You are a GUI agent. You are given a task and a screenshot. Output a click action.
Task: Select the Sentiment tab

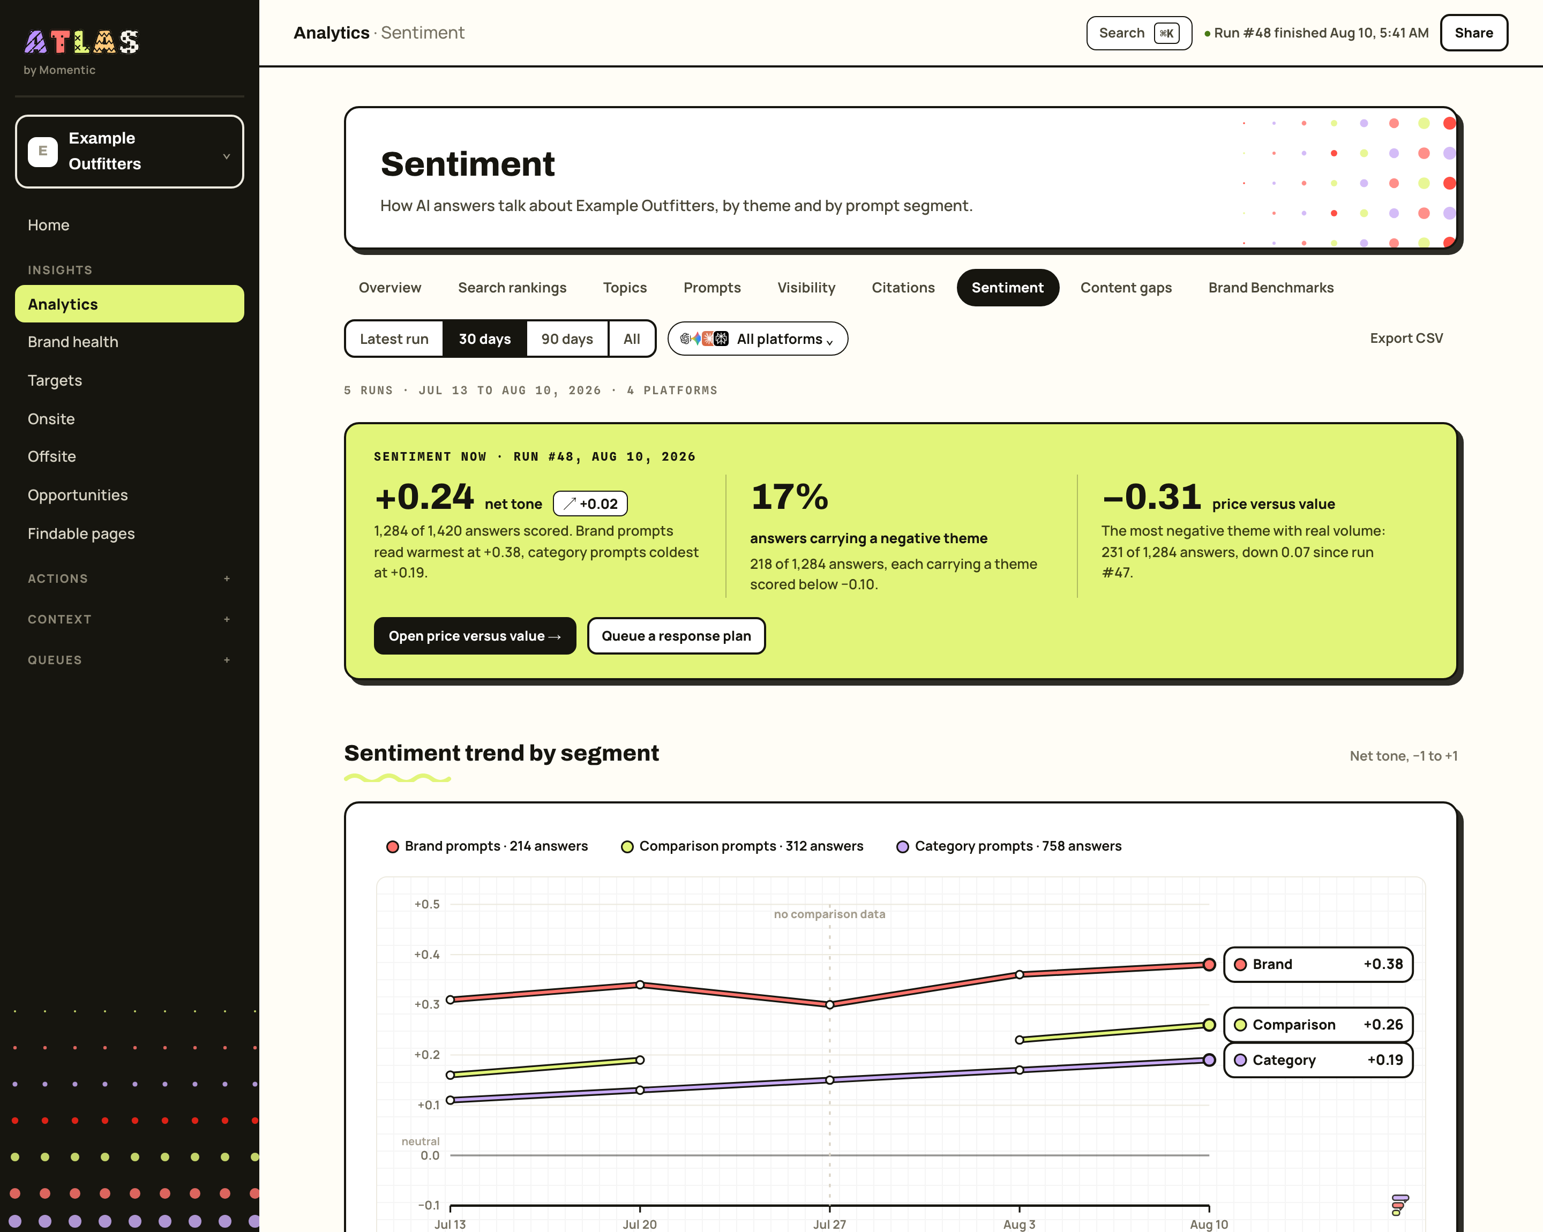(1008, 288)
